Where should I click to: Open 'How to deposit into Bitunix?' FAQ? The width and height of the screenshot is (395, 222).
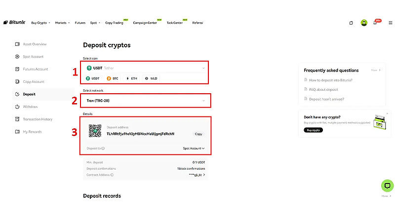[x=330, y=80]
